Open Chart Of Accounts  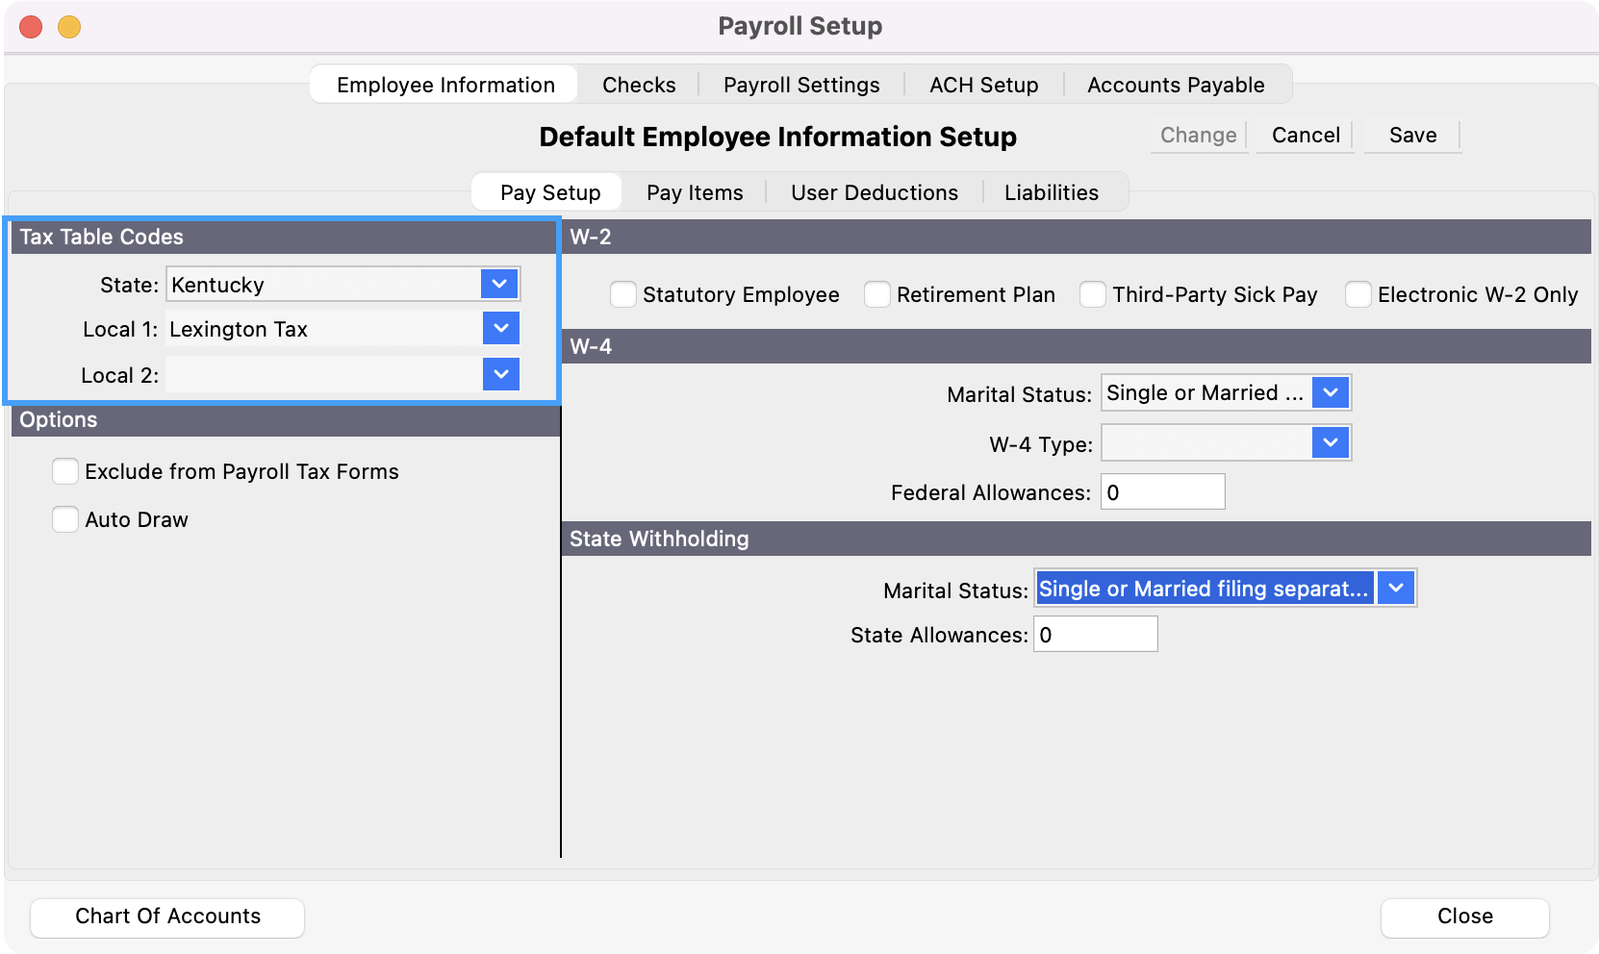(167, 916)
